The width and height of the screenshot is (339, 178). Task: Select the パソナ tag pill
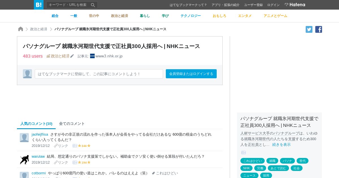click(x=287, y=161)
